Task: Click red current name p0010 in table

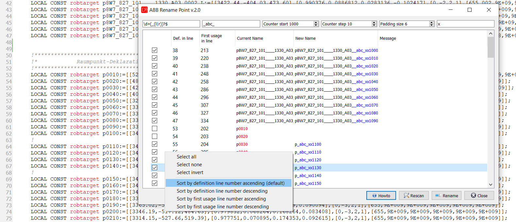Action: click(242, 129)
